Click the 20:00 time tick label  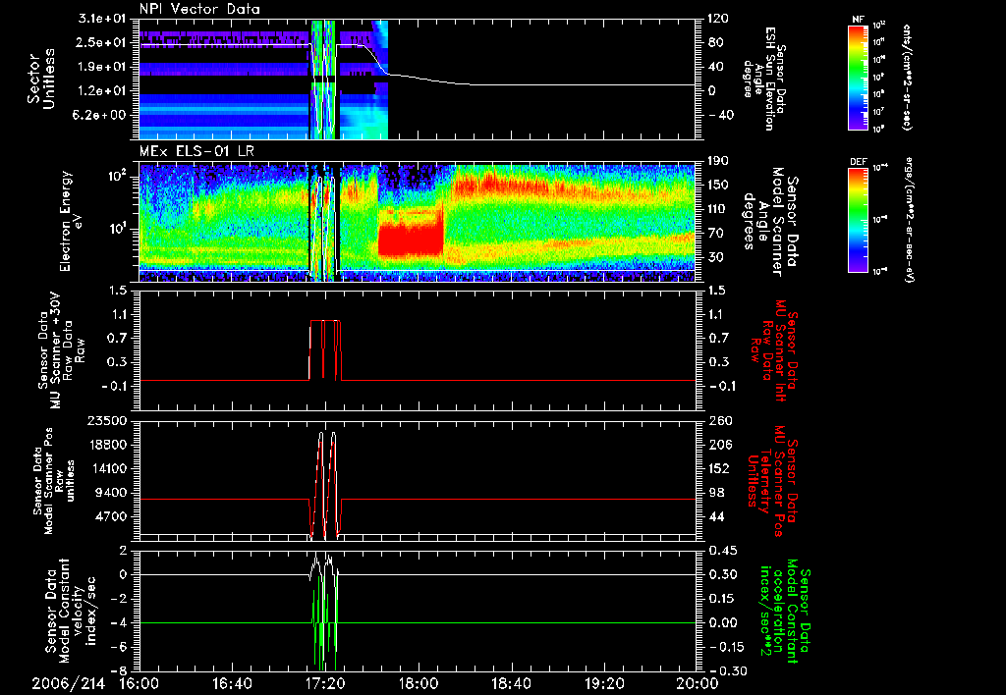[698, 684]
